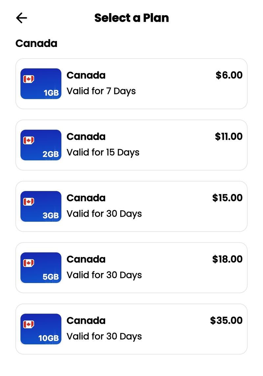
Task: Tap the 2GB Canada SIM card icon
Action: click(41, 145)
